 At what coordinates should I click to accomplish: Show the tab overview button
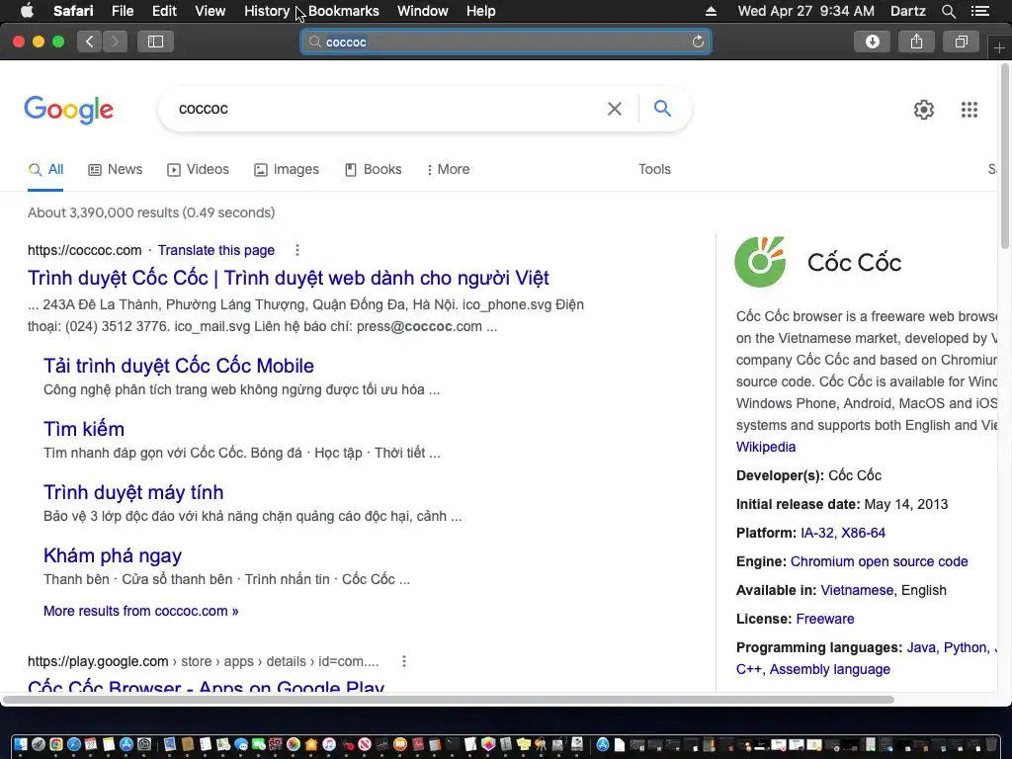[962, 42]
